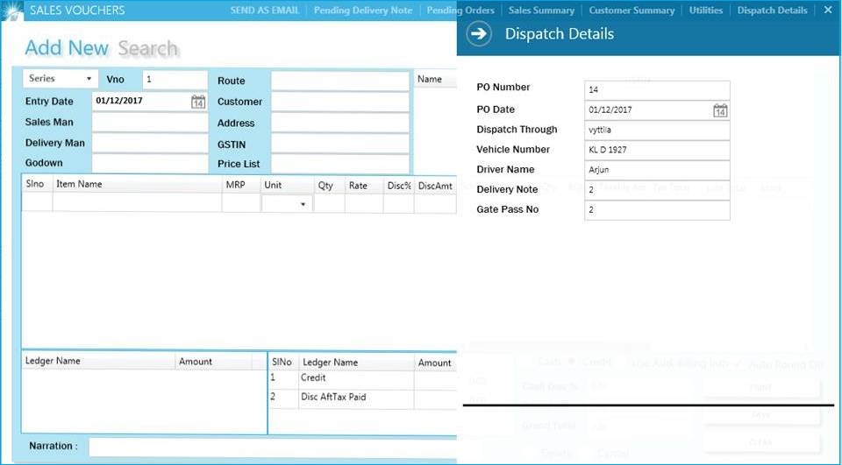Click the Vno input field
Viewport: 842px width, 465px height.
[x=175, y=80]
